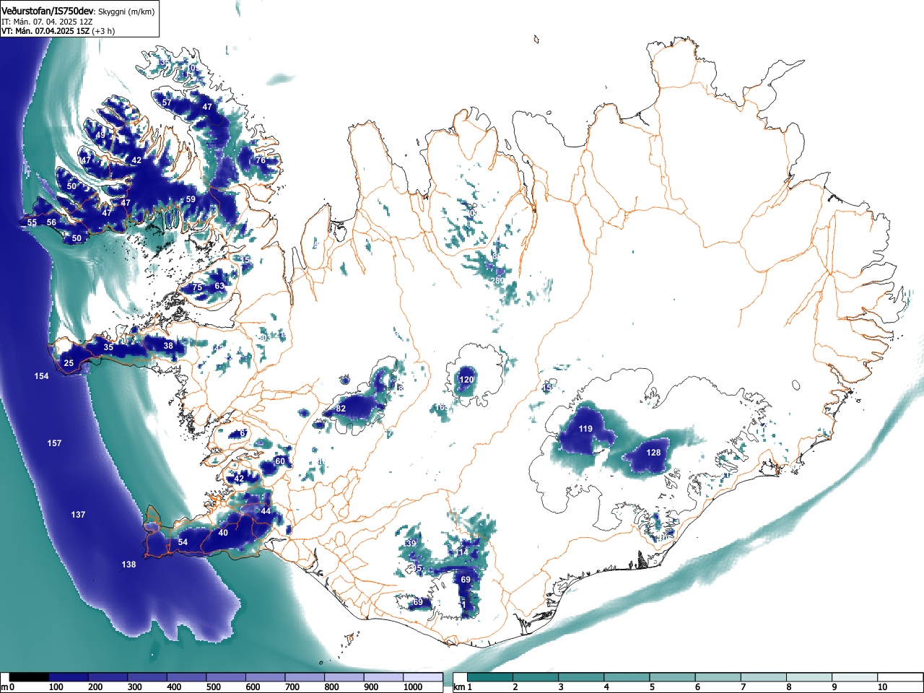Click the 'VT: Mán. 07.04.2025 15Z (+3 h)' line
Image resolution: width=924 pixels, height=693 pixels.
pyautogui.click(x=58, y=31)
